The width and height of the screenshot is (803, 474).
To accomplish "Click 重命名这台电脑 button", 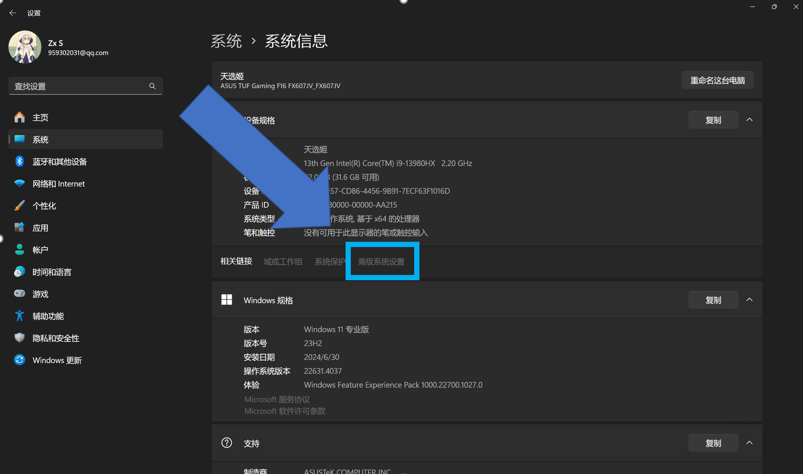I will pos(717,80).
